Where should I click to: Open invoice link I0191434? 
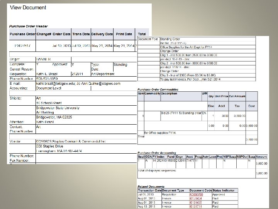coord(195,198)
